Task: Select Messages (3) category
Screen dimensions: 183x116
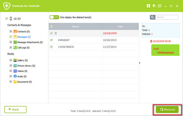Action: 24,37
